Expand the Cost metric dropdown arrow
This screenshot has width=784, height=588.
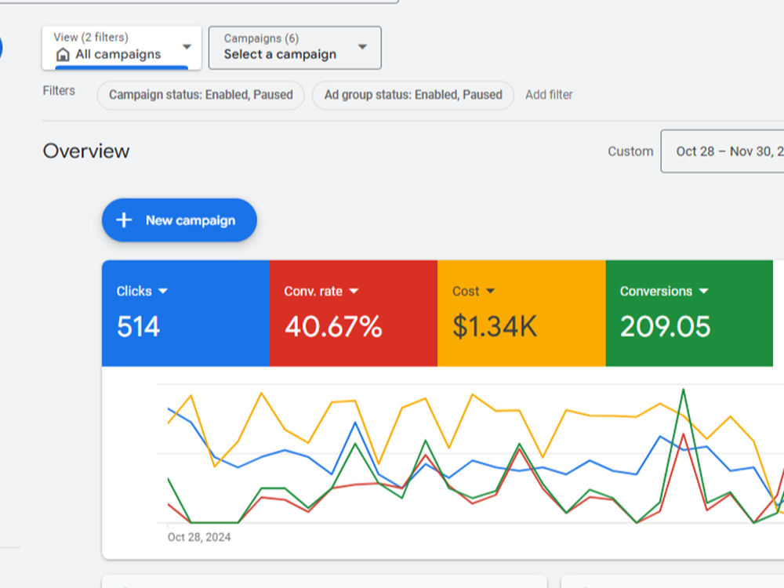(491, 291)
